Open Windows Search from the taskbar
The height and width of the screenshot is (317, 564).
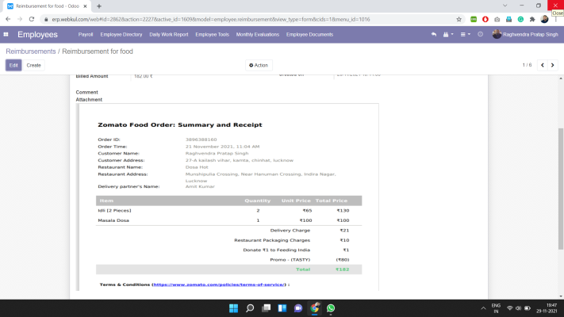[250, 308]
